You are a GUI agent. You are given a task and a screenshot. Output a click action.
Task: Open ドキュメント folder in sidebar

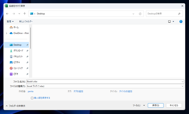coord(16,57)
